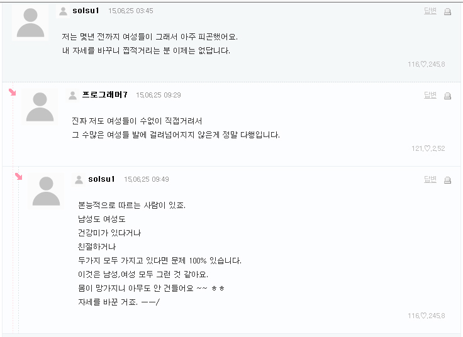Click the report siren icon on the 03:45 solsu1 comment
The image size is (463, 337).
tap(447, 11)
